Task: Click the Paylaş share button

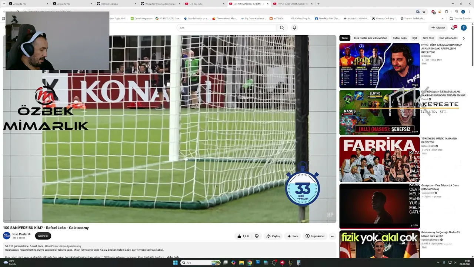Action: (x=273, y=236)
